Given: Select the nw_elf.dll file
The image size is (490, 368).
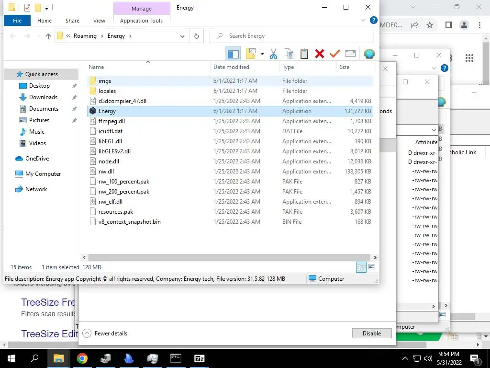Looking at the screenshot, I should pos(230,202).
